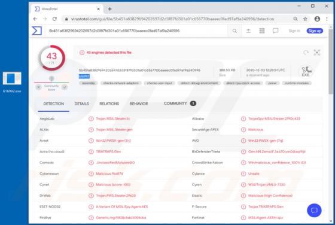This screenshot has width=335, height=225.
Task: Open the comments speech bubble icon
Action: [275, 31]
